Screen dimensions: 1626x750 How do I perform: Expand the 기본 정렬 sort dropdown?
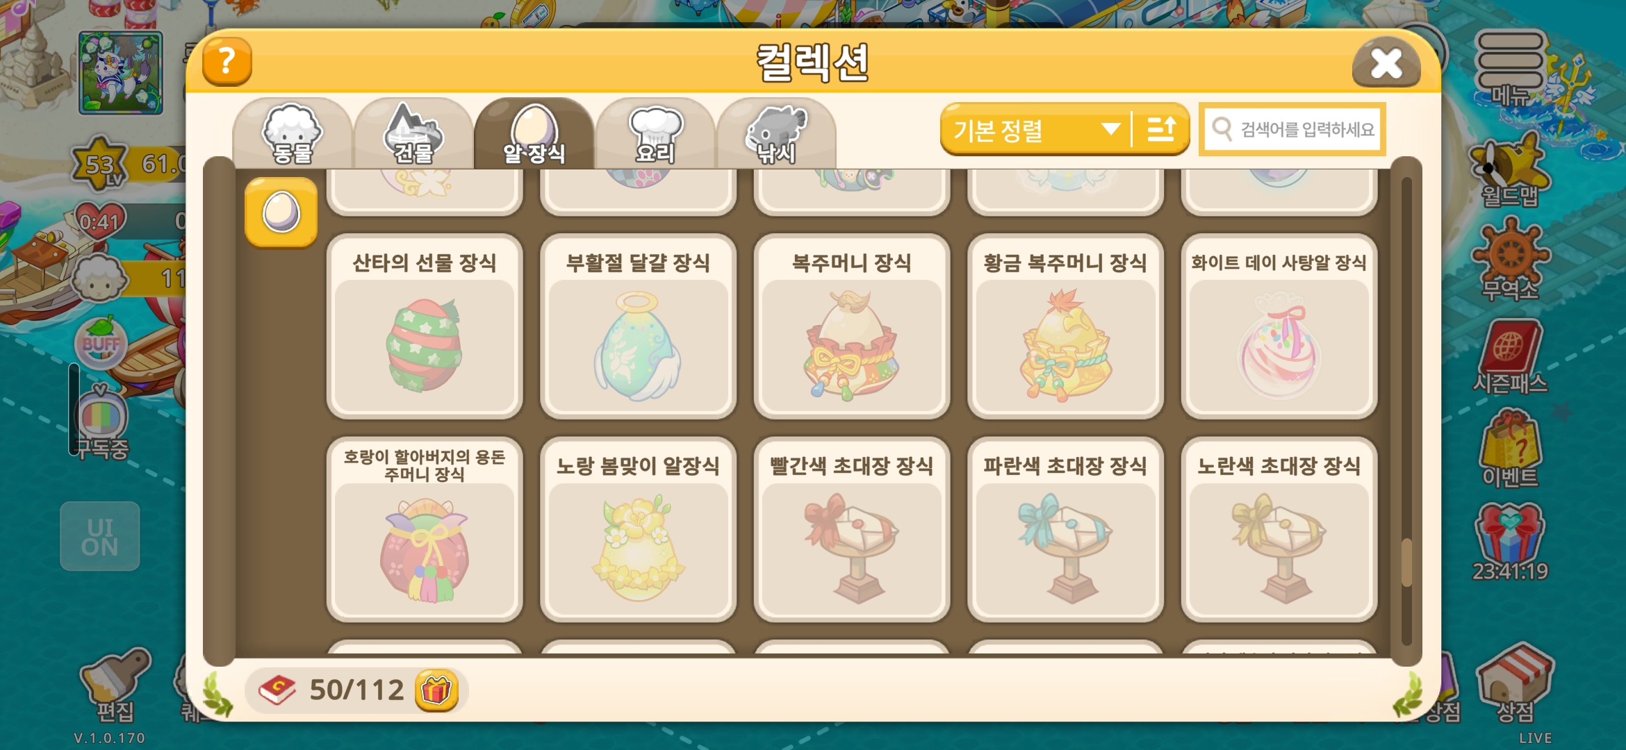(1035, 129)
